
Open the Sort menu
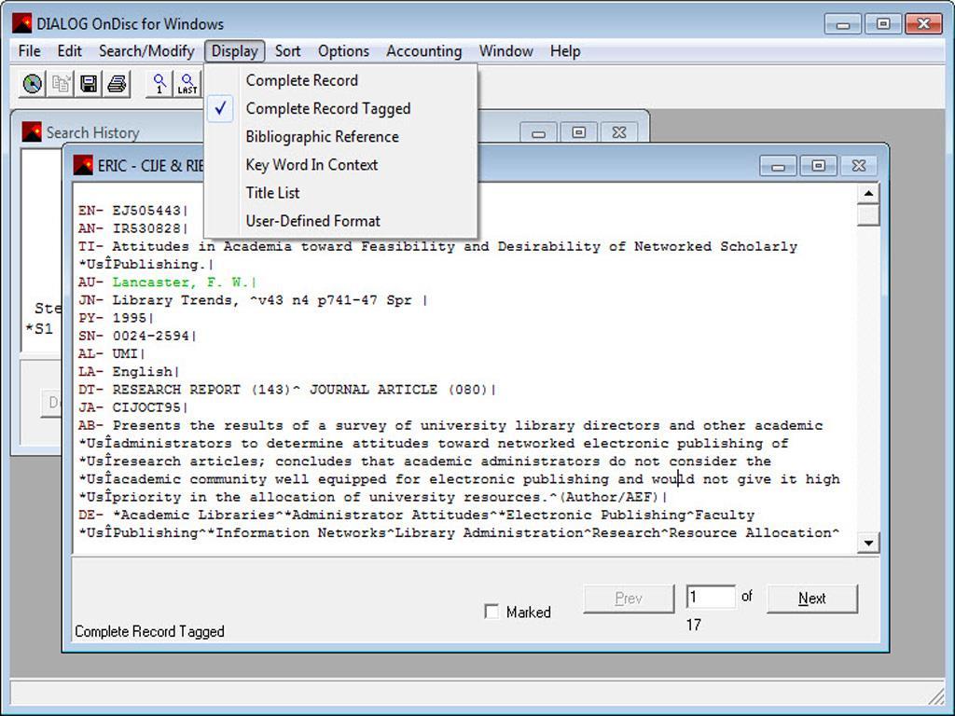coord(287,51)
